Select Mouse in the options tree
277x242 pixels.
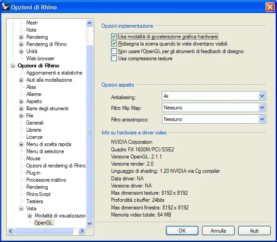pyautogui.click(x=33, y=159)
